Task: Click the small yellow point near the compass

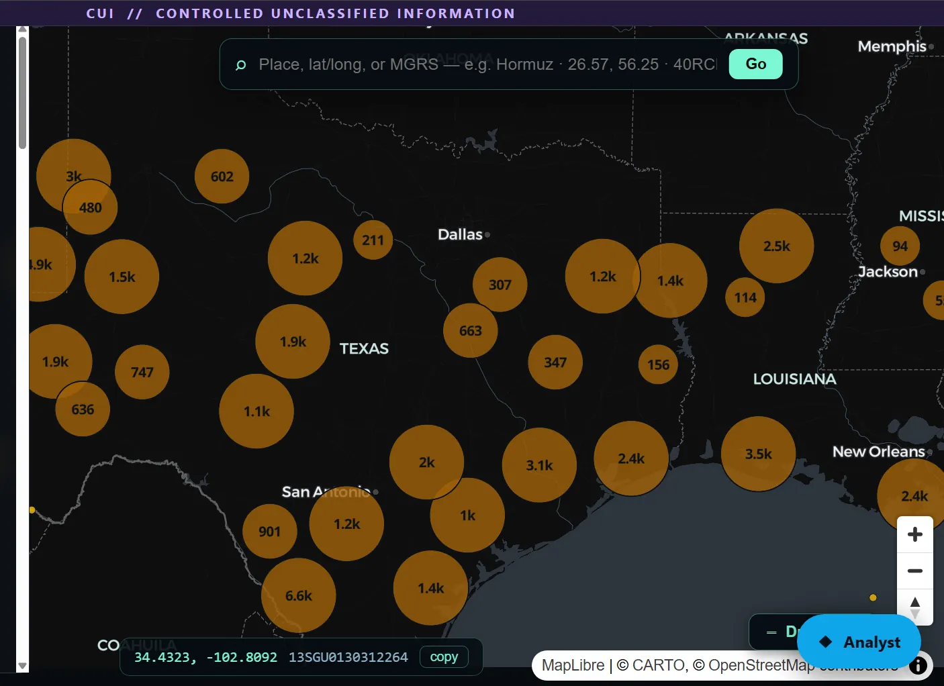Action: point(873,597)
